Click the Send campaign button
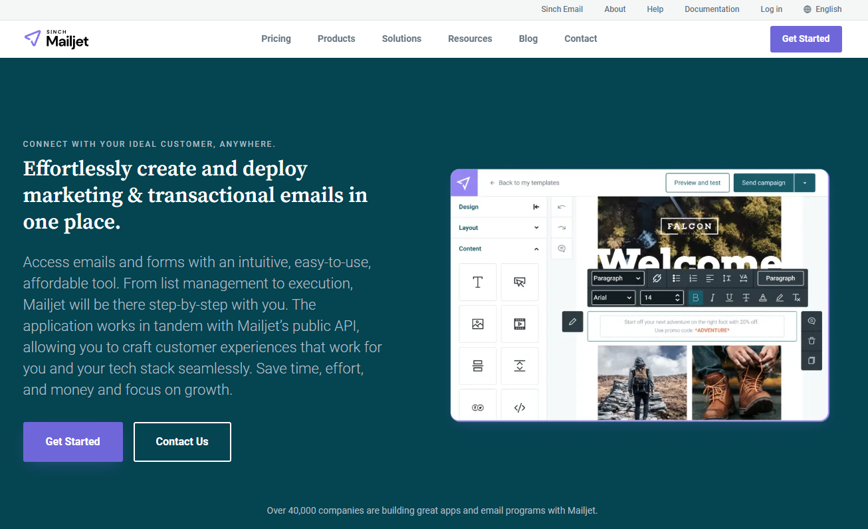This screenshot has width=868, height=529. click(764, 183)
